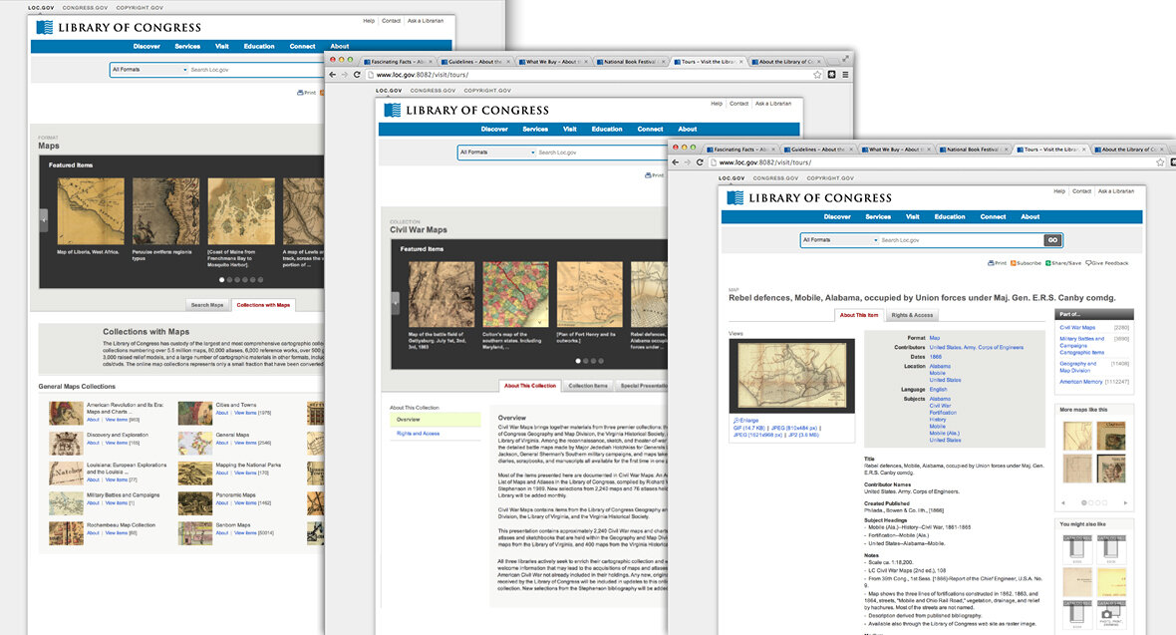
Task: Open the Ask a Librarian link
Action: pos(1115,192)
